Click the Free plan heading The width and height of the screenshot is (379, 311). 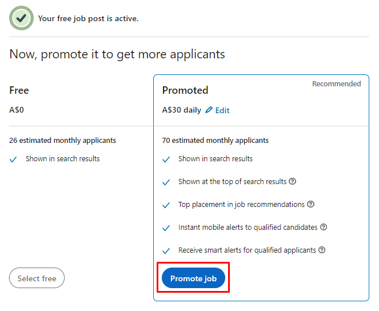click(x=19, y=90)
